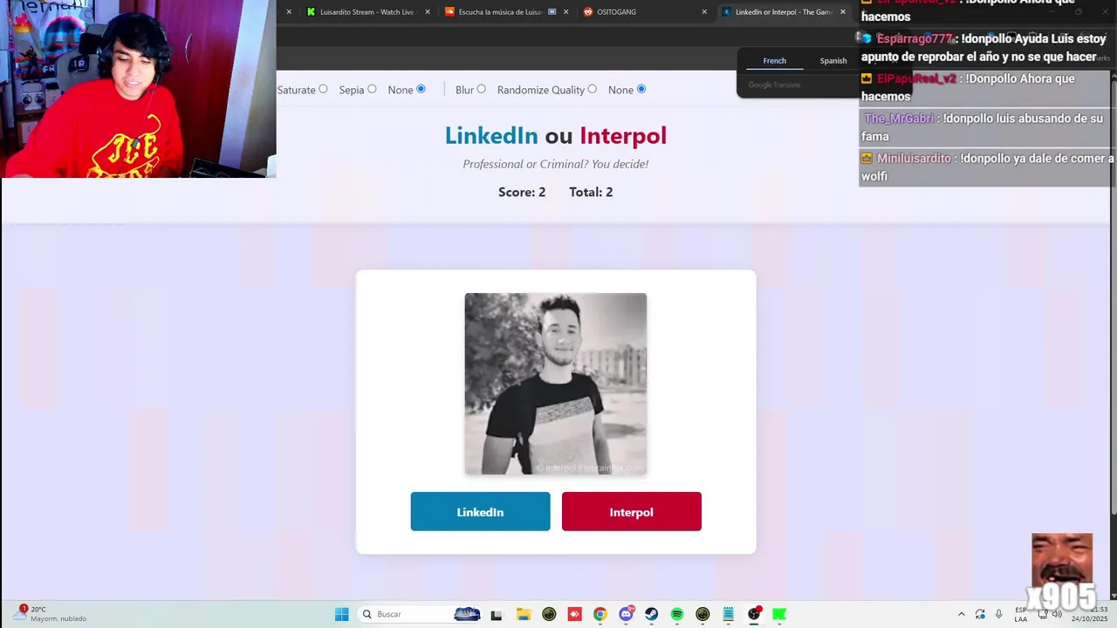Viewport: 1117px width, 628px height.
Task: Click chat username Miniluisardito
Action: click(x=914, y=159)
